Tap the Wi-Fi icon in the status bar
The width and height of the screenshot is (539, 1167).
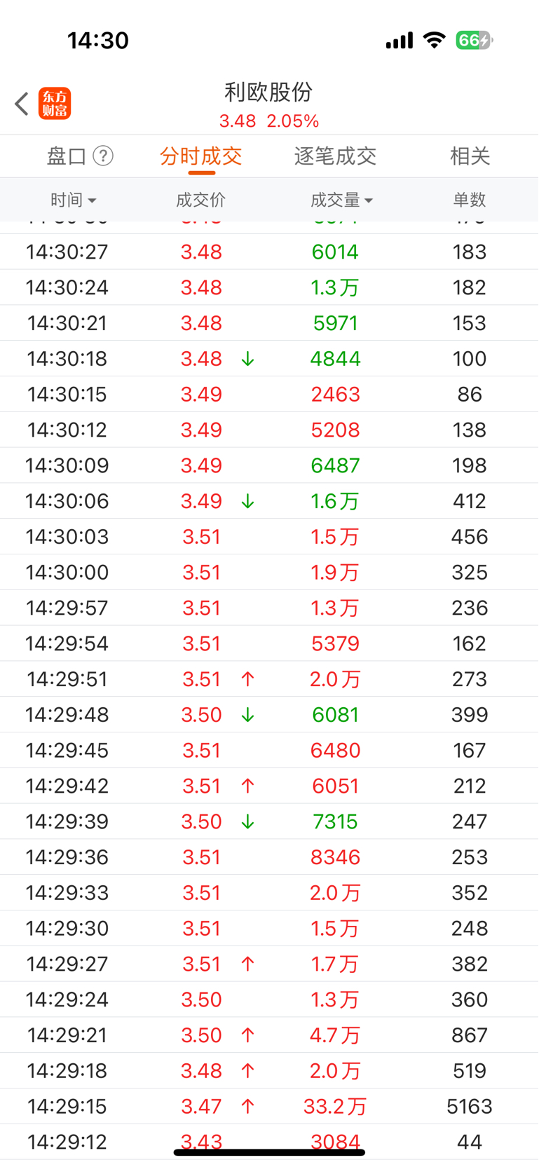[x=435, y=40]
